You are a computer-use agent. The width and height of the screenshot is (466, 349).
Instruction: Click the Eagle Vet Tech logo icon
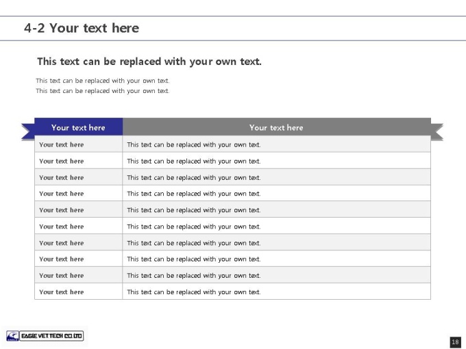12,336
